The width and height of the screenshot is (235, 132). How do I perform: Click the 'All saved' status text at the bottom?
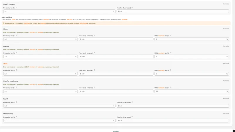point(116,131)
